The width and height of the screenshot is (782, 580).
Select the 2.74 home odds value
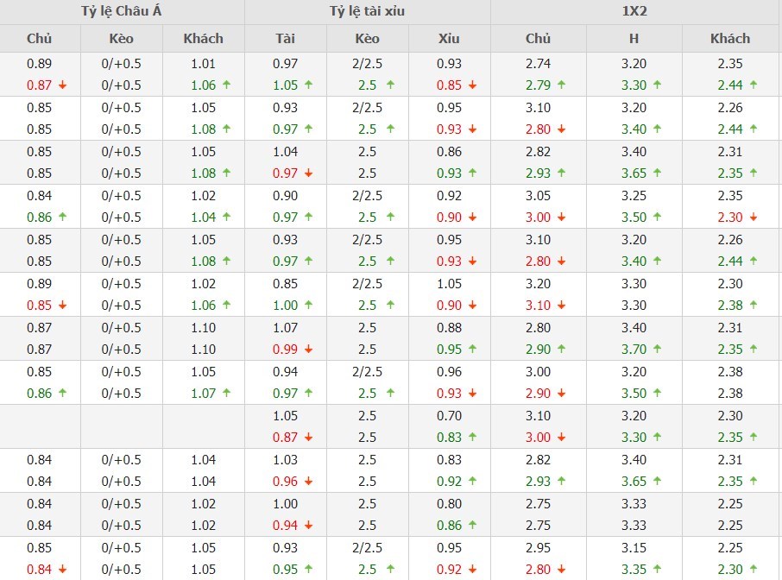point(538,64)
